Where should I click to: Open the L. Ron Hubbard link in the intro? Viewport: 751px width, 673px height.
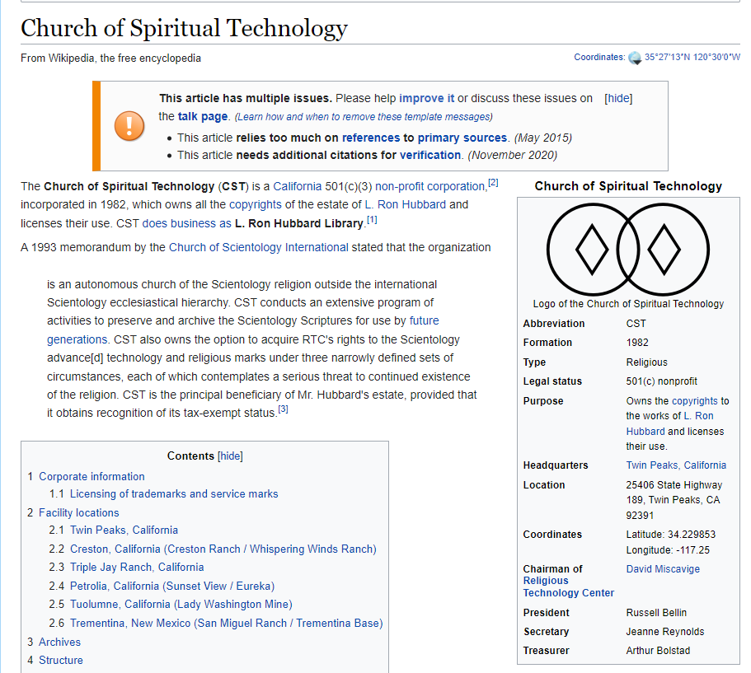[x=406, y=205]
